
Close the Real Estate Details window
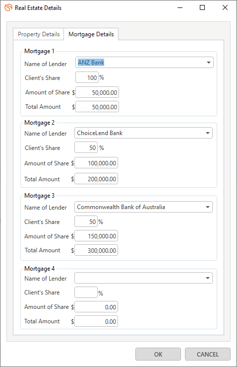coord(225,8)
